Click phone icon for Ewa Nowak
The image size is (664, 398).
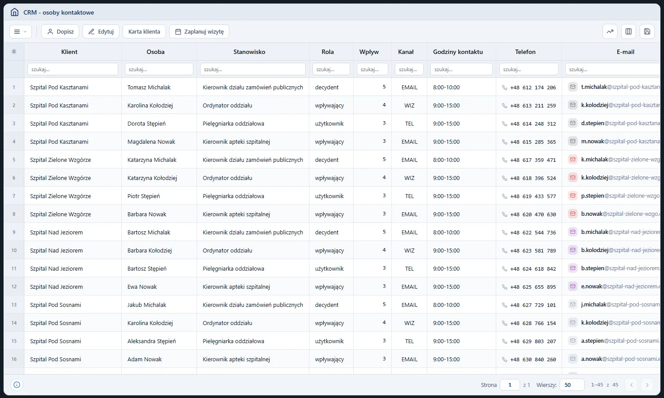(x=505, y=287)
